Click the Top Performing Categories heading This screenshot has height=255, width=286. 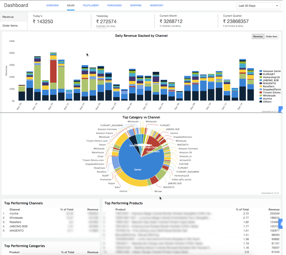click(x=25, y=246)
